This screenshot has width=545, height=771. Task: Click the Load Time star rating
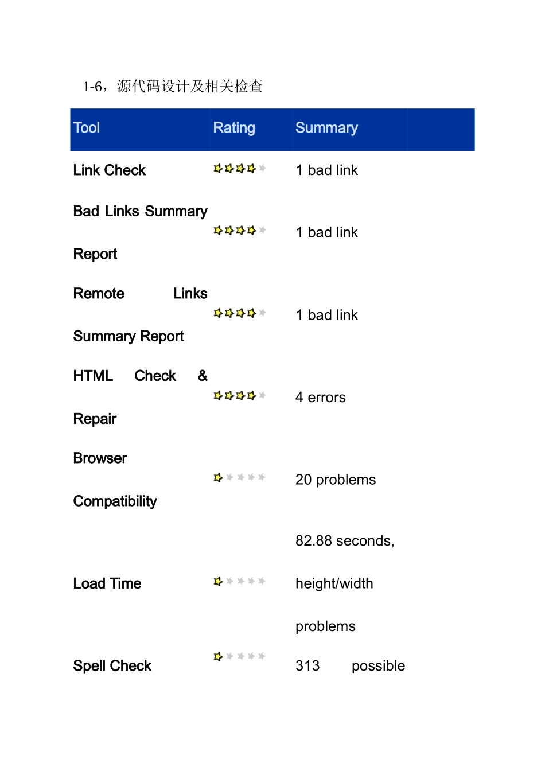tap(239, 582)
